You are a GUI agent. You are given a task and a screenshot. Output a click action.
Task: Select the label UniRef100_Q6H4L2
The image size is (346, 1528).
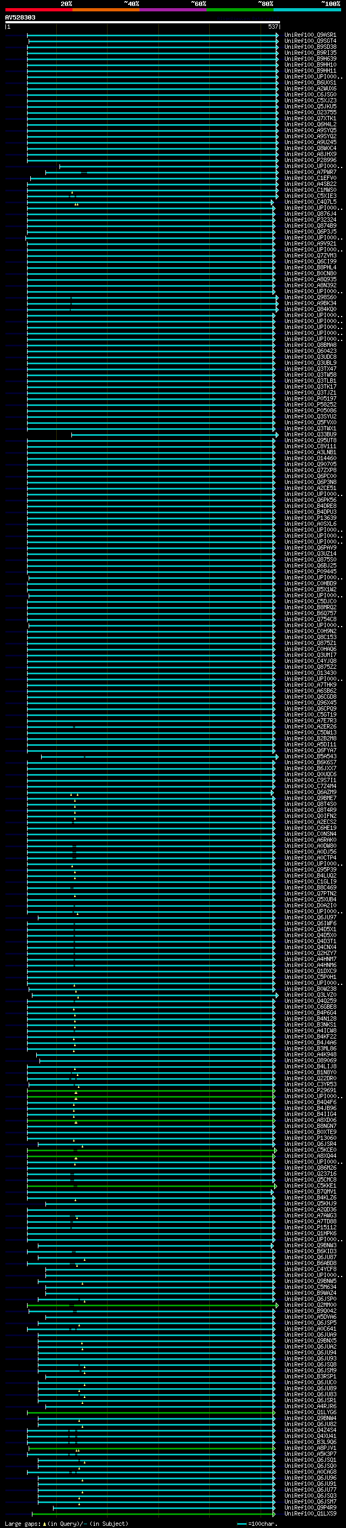click(x=310, y=124)
